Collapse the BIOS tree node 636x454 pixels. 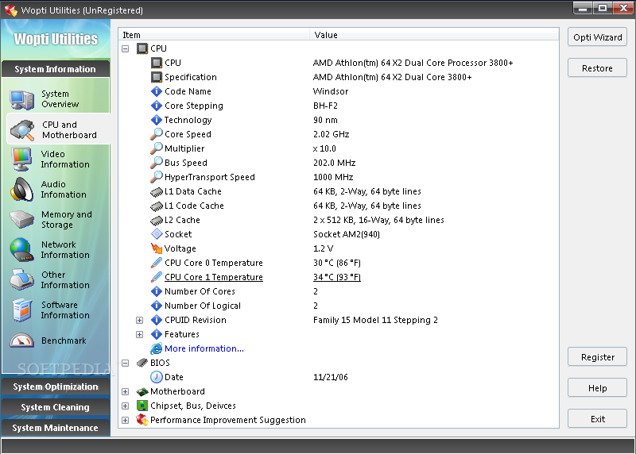[126, 363]
